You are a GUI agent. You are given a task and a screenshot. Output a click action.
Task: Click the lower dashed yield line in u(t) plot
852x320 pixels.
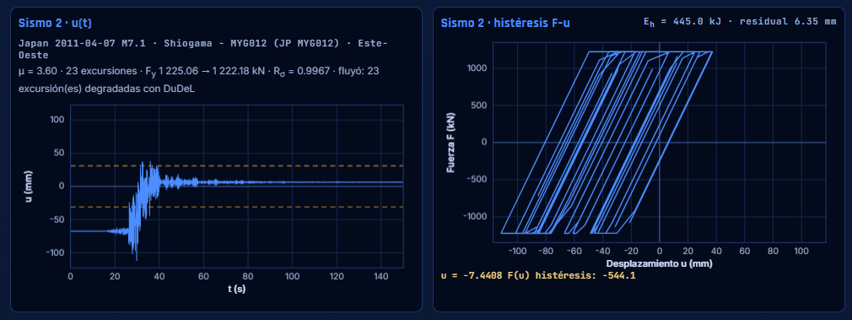tap(237, 207)
